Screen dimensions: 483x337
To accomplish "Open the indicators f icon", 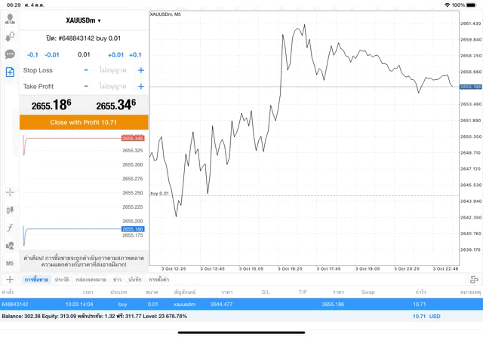I will [x=10, y=228].
